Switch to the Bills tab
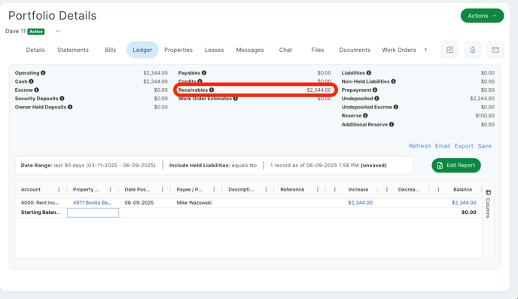Viewport: 518px width, 299px height. (111, 50)
